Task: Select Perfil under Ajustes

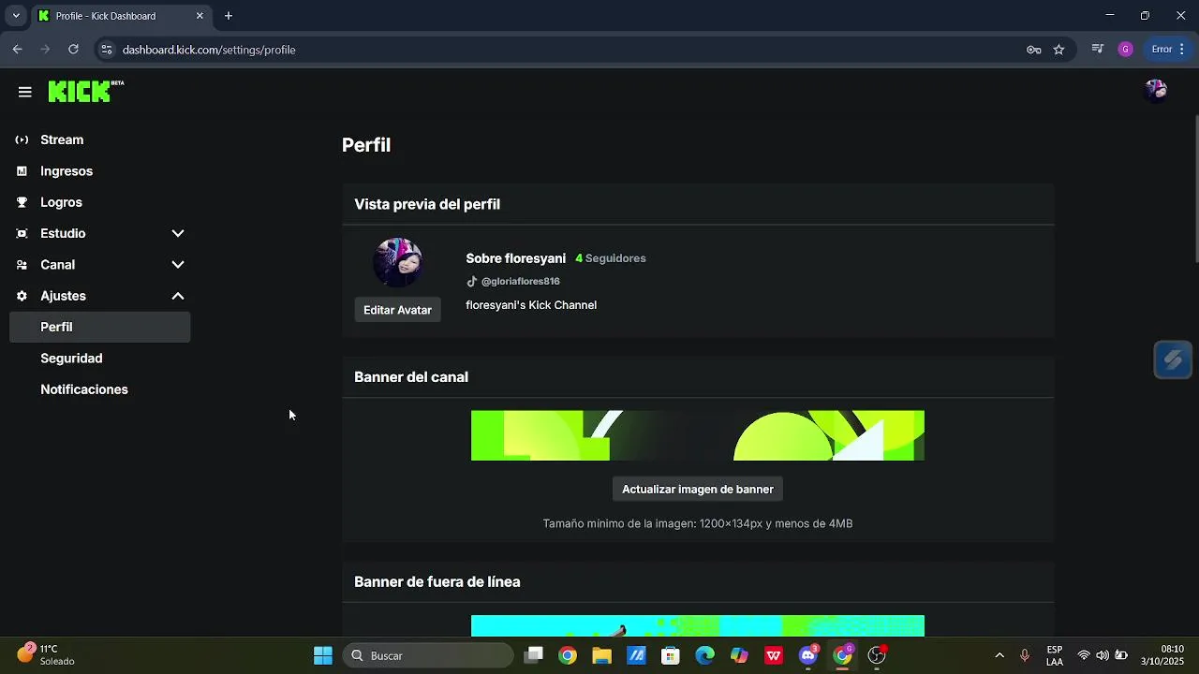Action: pos(100,327)
